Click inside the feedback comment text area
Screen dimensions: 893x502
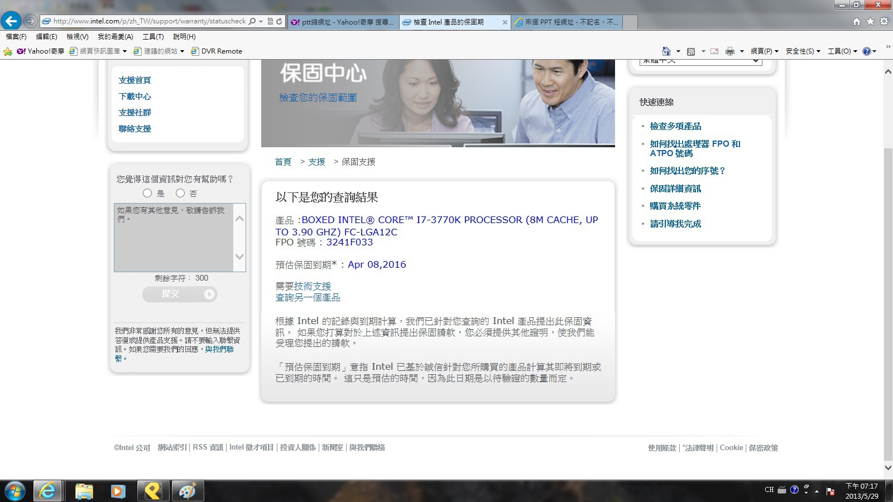click(174, 238)
